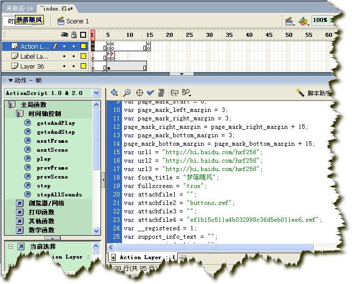Click the outline all layers header square
The width and height of the screenshot is (352, 284).
[x=83, y=35]
